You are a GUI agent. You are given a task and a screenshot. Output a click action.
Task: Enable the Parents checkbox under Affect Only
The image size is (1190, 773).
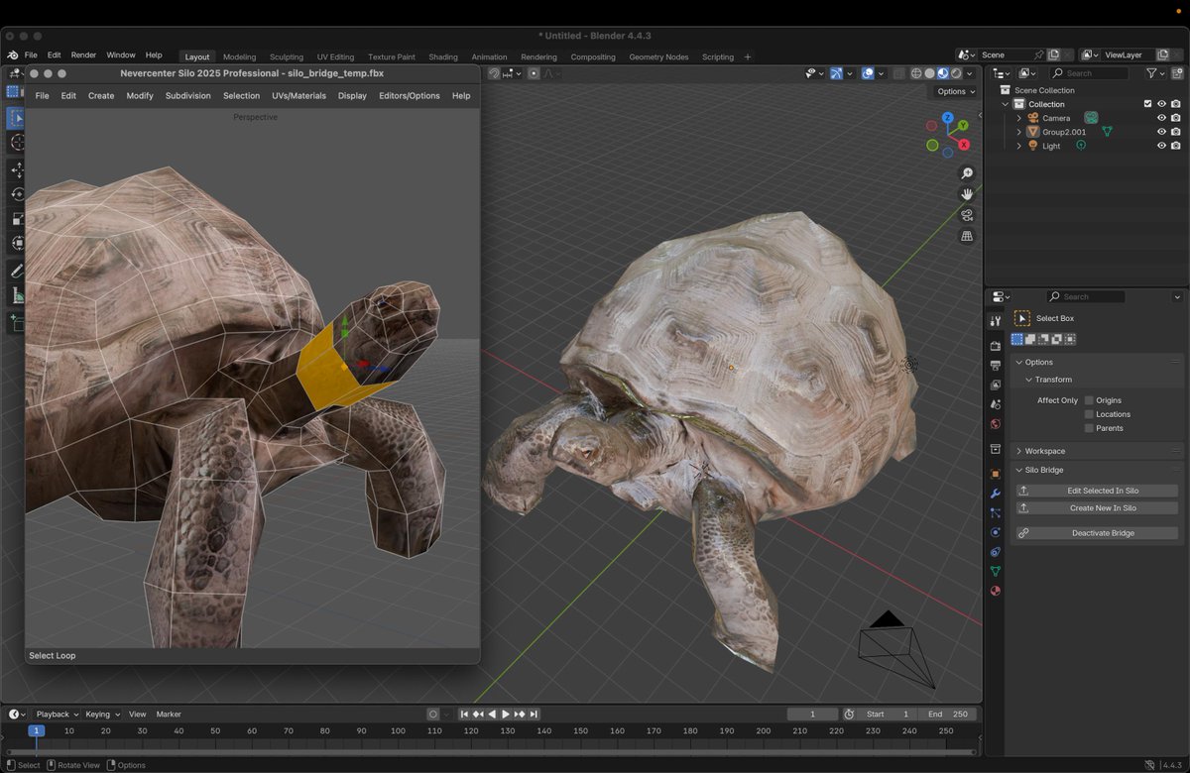(1089, 428)
